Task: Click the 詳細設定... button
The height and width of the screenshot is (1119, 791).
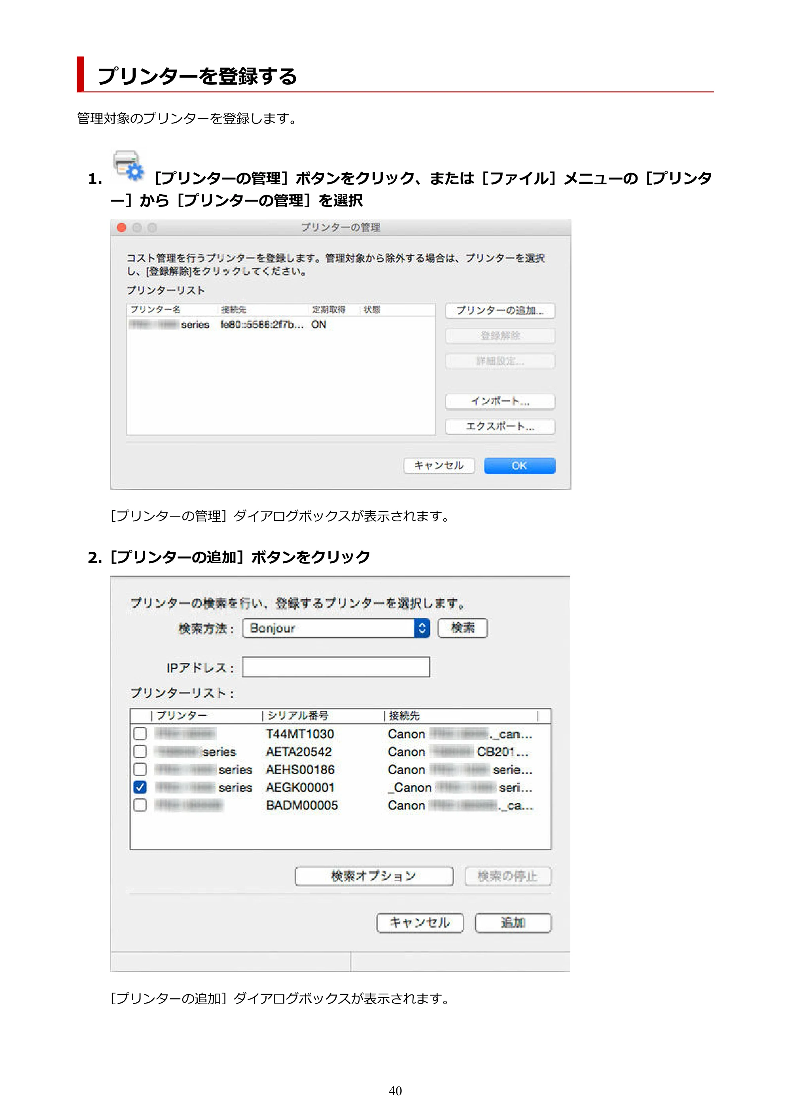Action: tap(500, 361)
